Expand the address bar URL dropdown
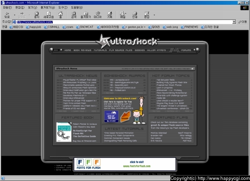This screenshot has width=250, height=181. click(234, 22)
